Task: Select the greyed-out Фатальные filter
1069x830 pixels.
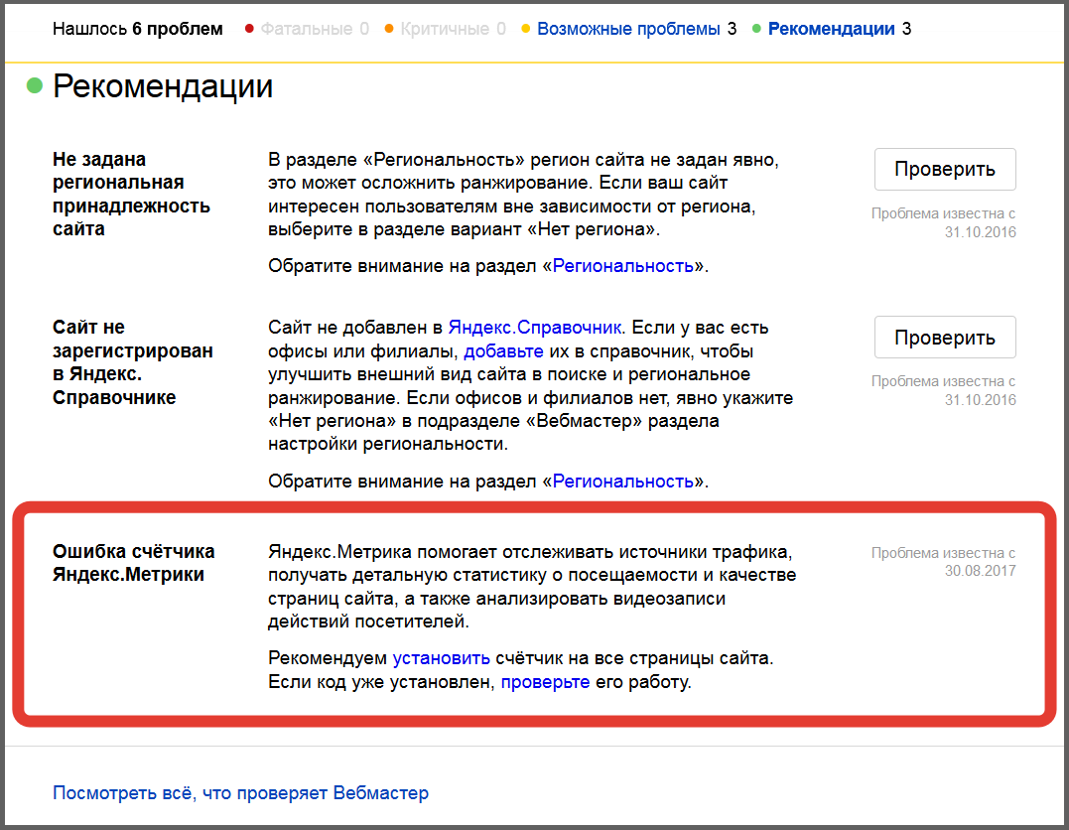Action: click(307, 29)
